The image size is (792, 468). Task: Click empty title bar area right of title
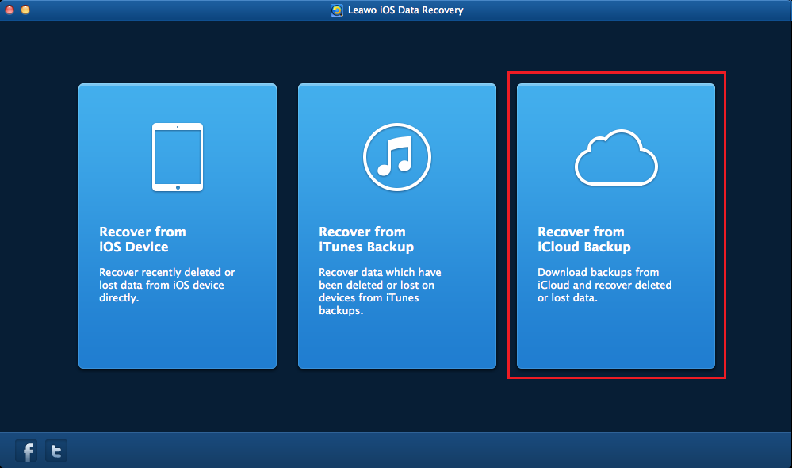pos(634,10)
